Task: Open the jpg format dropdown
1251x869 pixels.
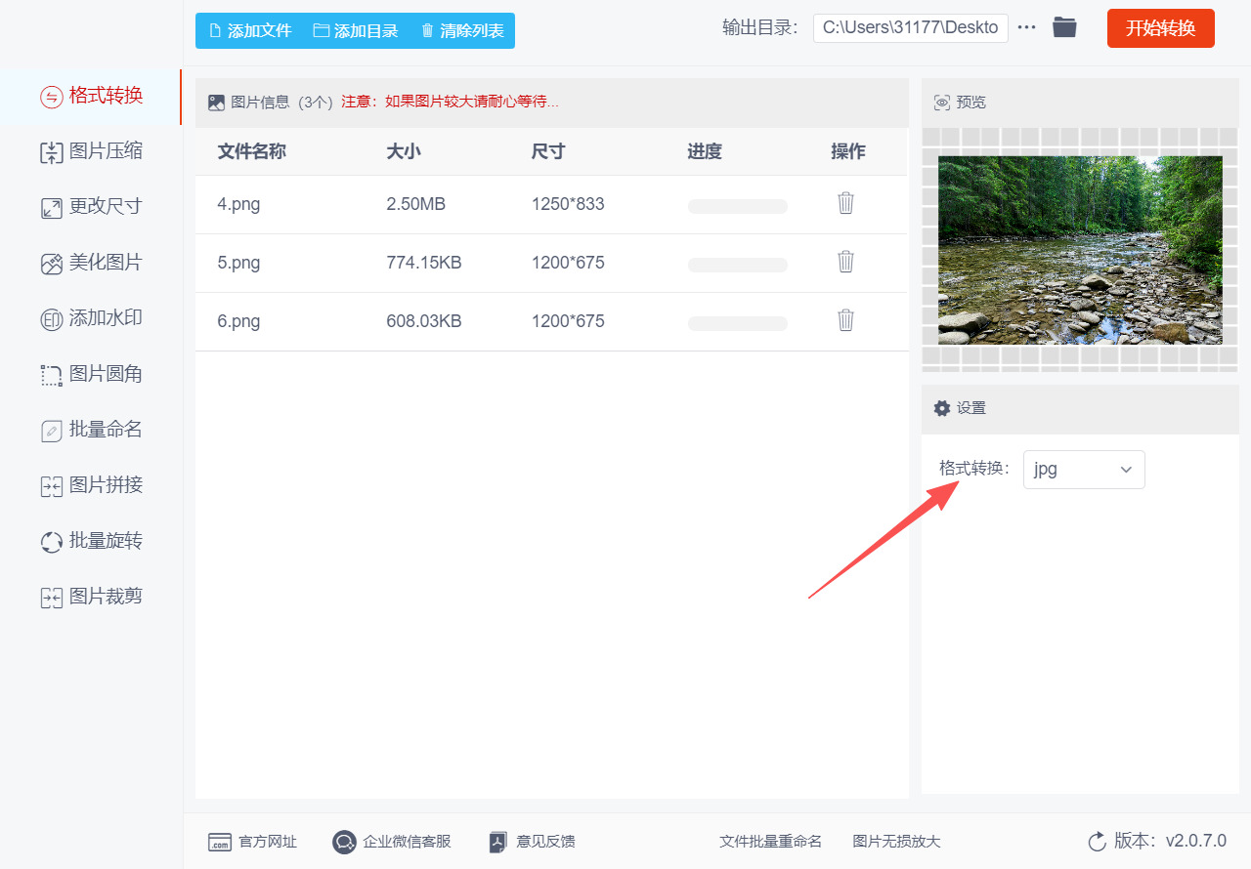Action: pos(1084,470)
